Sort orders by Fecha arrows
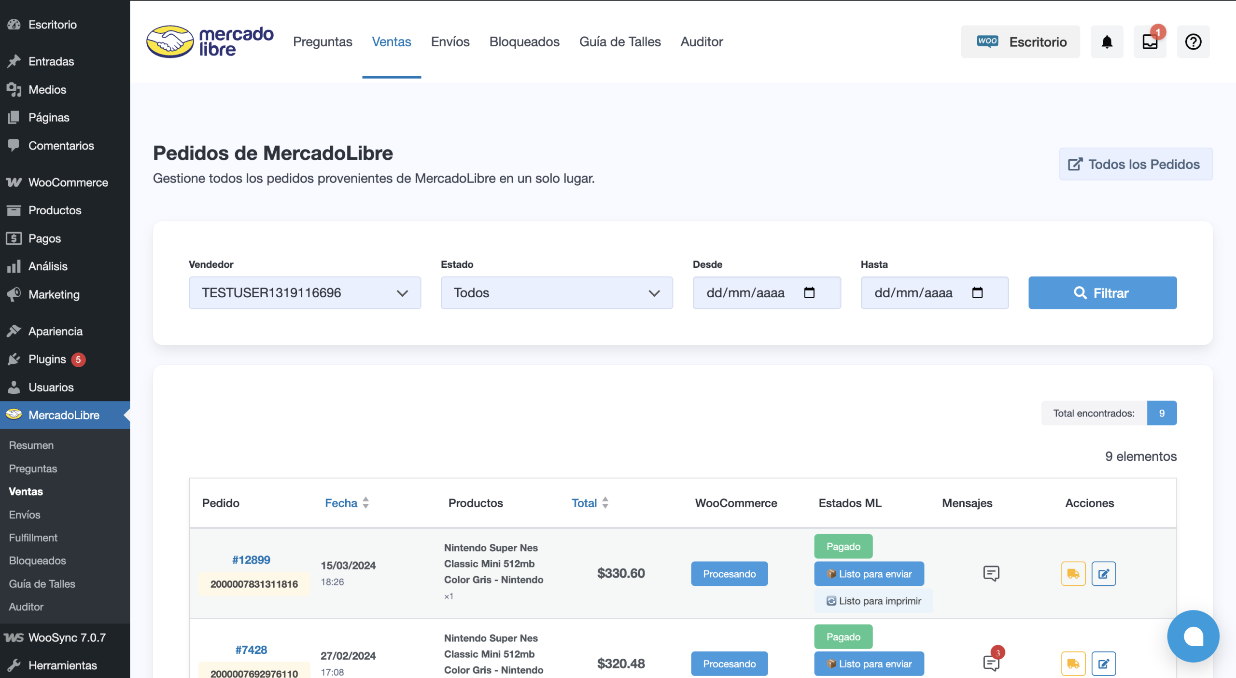 pos(365,503)
